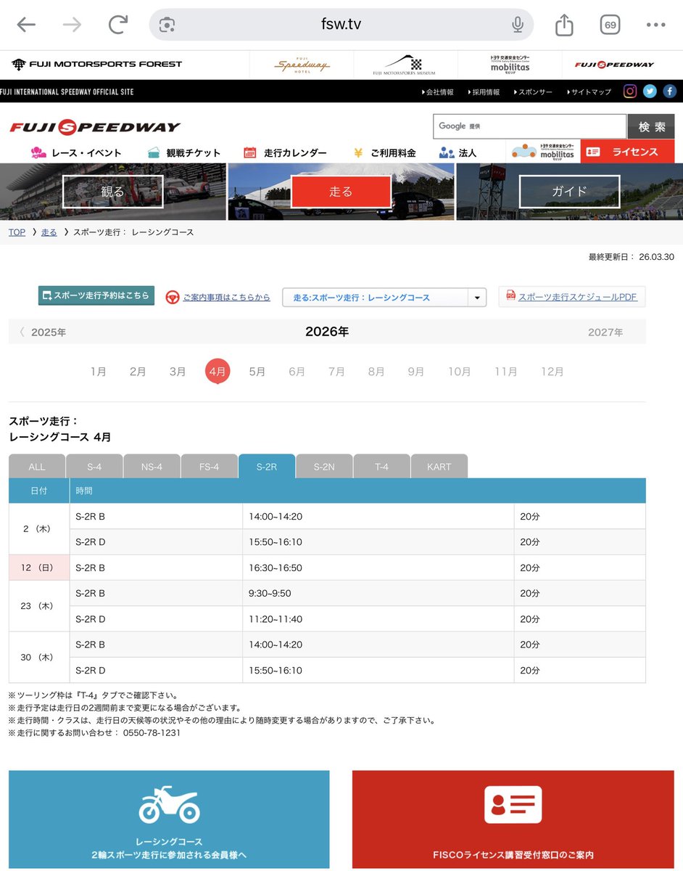Open 走行カレンダー menu
This screenshot has width=683, height=871.
[285, 152]
